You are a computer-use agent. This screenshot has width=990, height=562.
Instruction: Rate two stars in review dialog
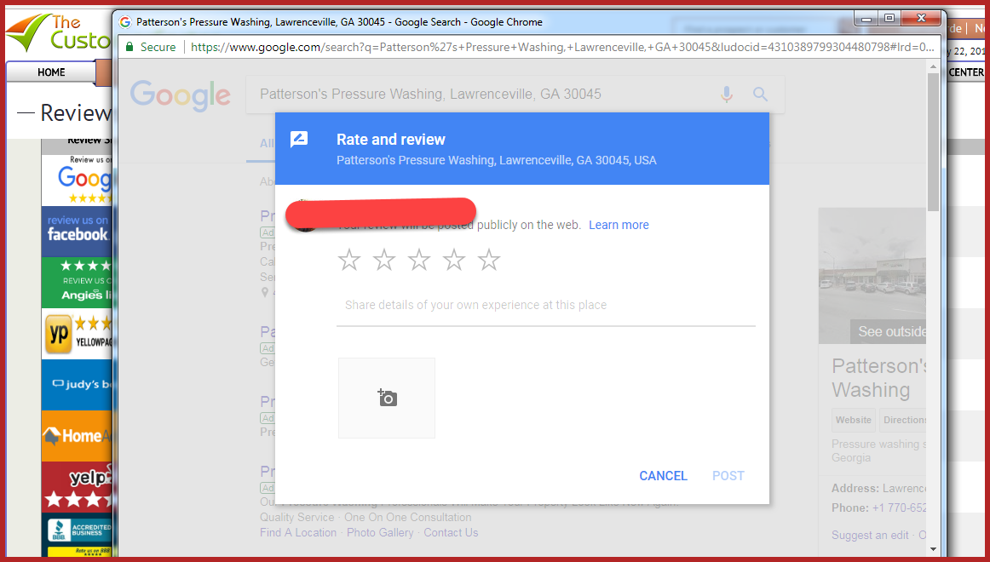(384, 260)
